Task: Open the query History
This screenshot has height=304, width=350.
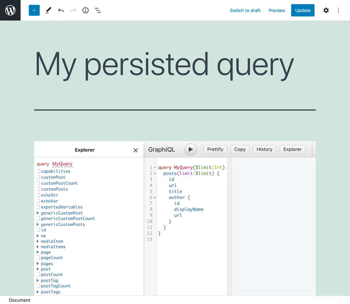Action: [x=265, y=149]
